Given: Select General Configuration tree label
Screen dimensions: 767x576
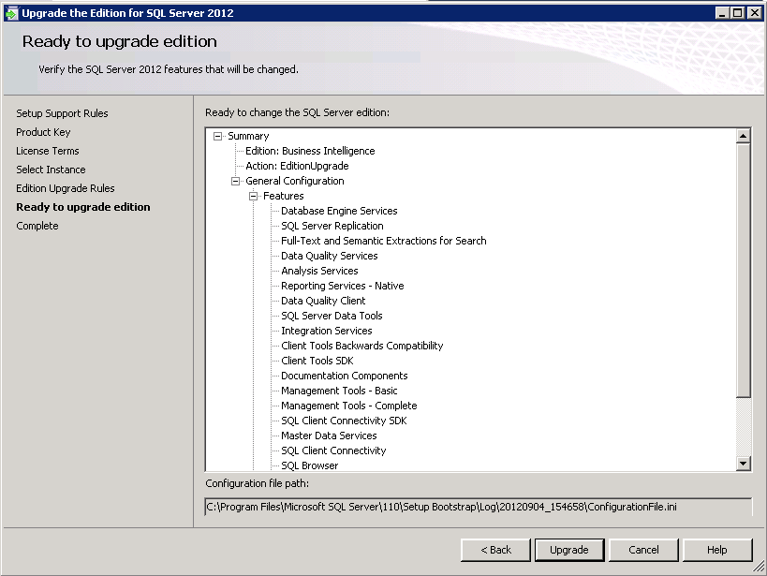Looking at the screenshot, I should [x=295, y=181].
